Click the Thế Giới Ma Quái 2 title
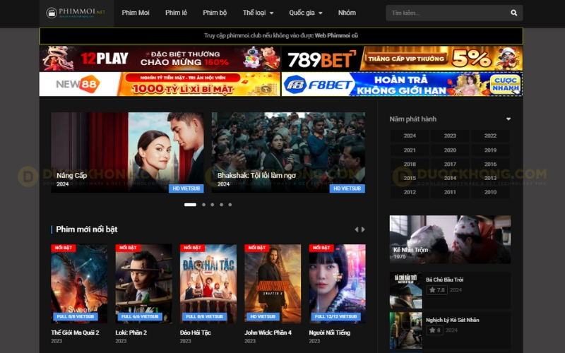This screenshot has width=565, height=353. point(75,333)
